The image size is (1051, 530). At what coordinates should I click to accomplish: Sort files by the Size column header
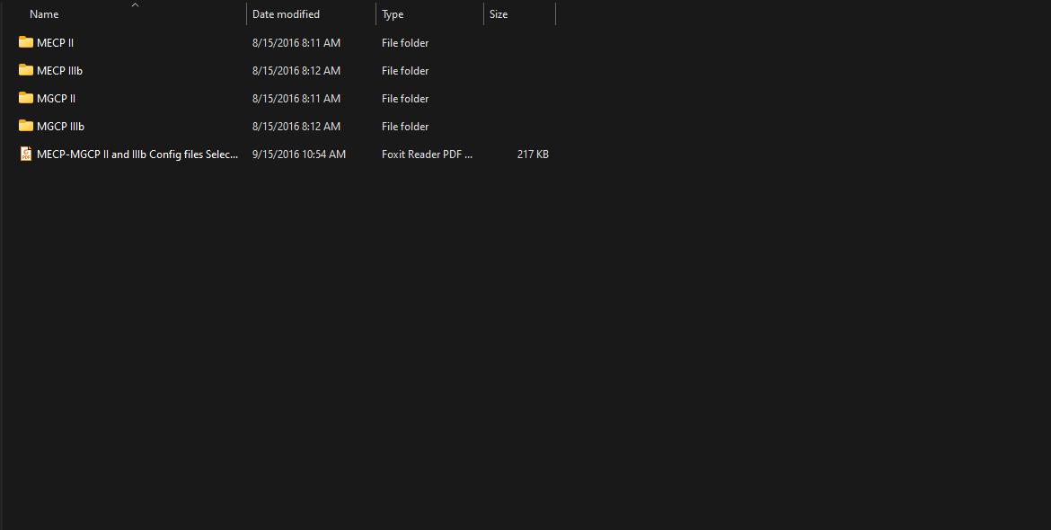point(498,13)
